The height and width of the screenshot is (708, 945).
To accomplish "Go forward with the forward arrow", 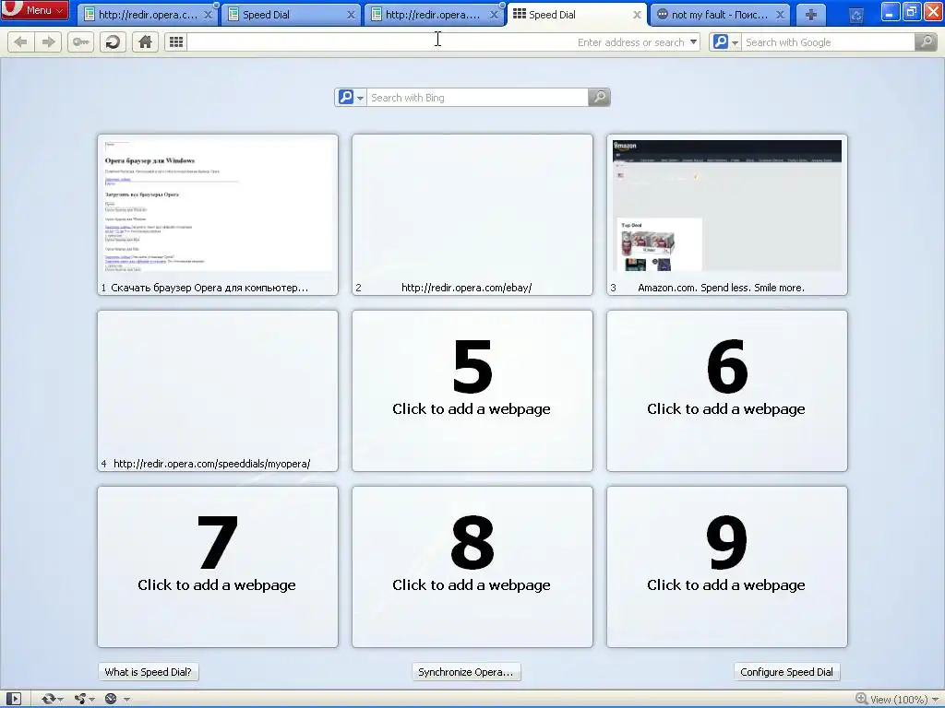I will [48, 42].
